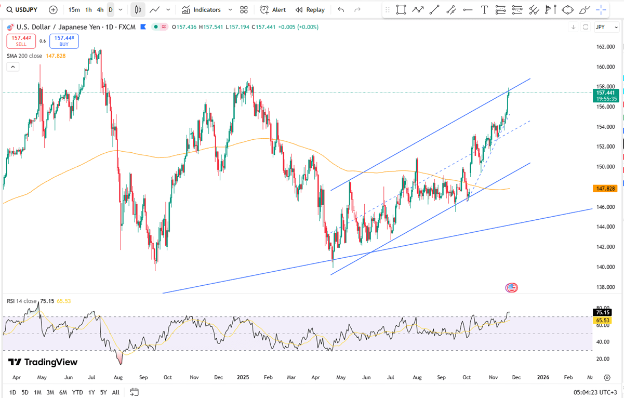624x398 pixels.
Task: Select the crosshair cursor tool
Action: click(601, 10)
